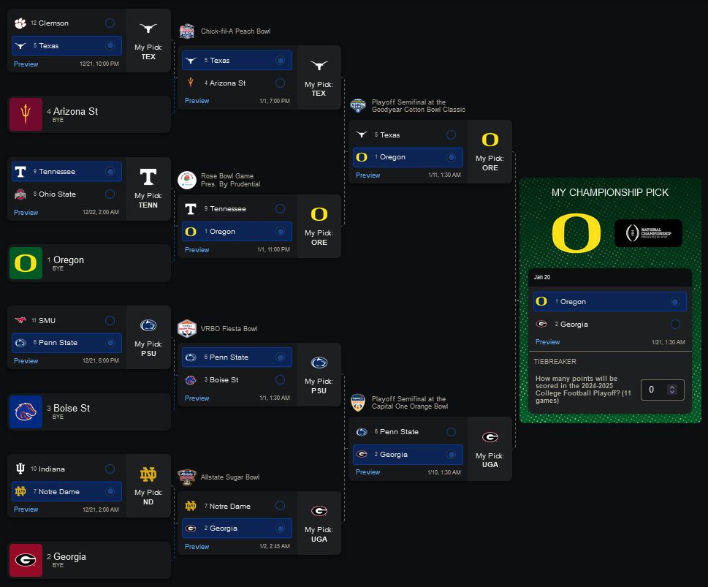Click the Boise St bronco bye logo
The image size is (708, 587).
pos(26,412)
